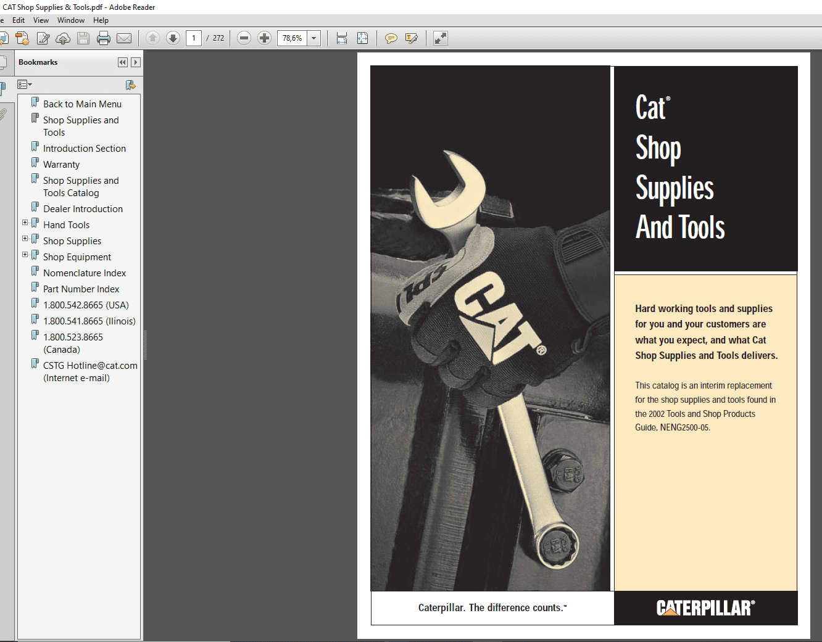Screen dimensions: 822x642
Task: Go to Introduction Section bookmark
Action: [x=85, y=149]
